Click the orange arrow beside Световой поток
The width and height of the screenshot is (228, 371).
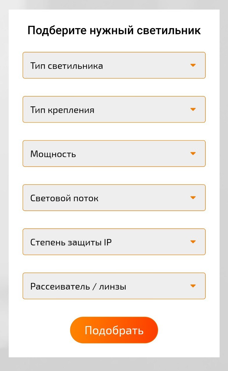193,198
